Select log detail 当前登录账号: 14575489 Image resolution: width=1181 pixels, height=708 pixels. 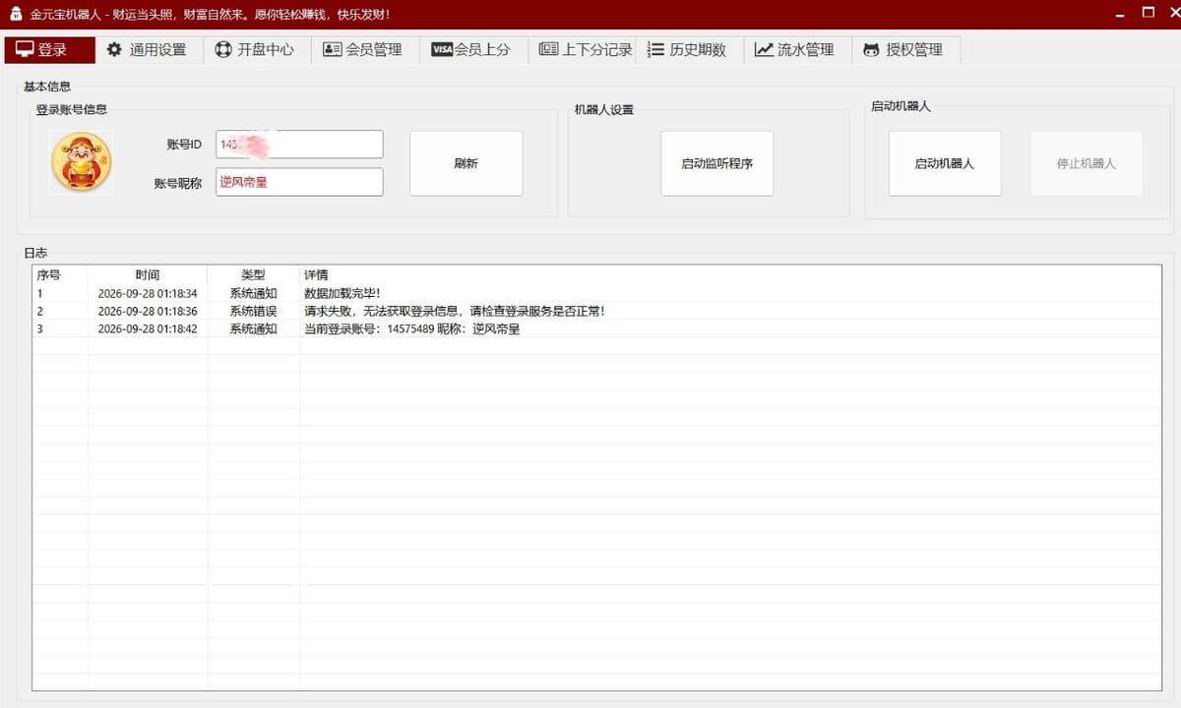[x=412, y=328]
